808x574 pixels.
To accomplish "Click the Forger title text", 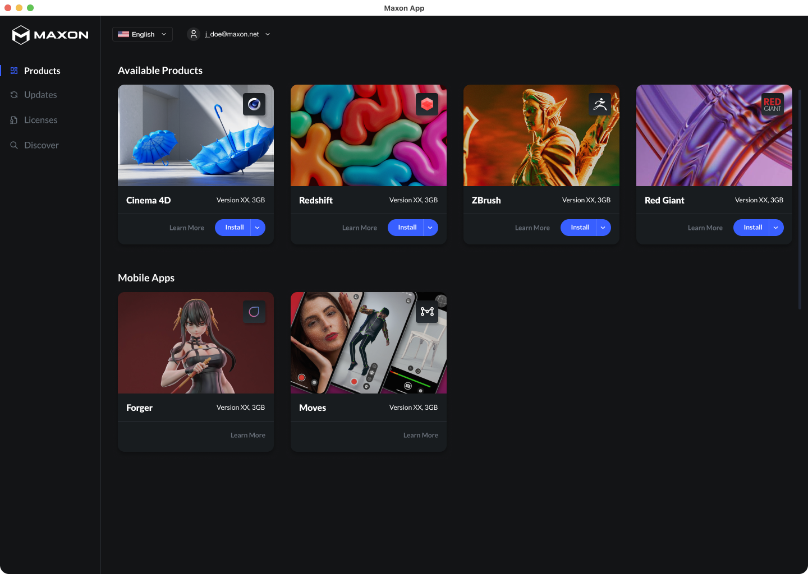I will 139,408.
